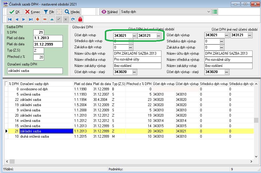The width and height of the screenshot is (261, 173).
Task: Click the 30.4.2004 date cell
Action: pyautogui.click(x=102, y=100)
